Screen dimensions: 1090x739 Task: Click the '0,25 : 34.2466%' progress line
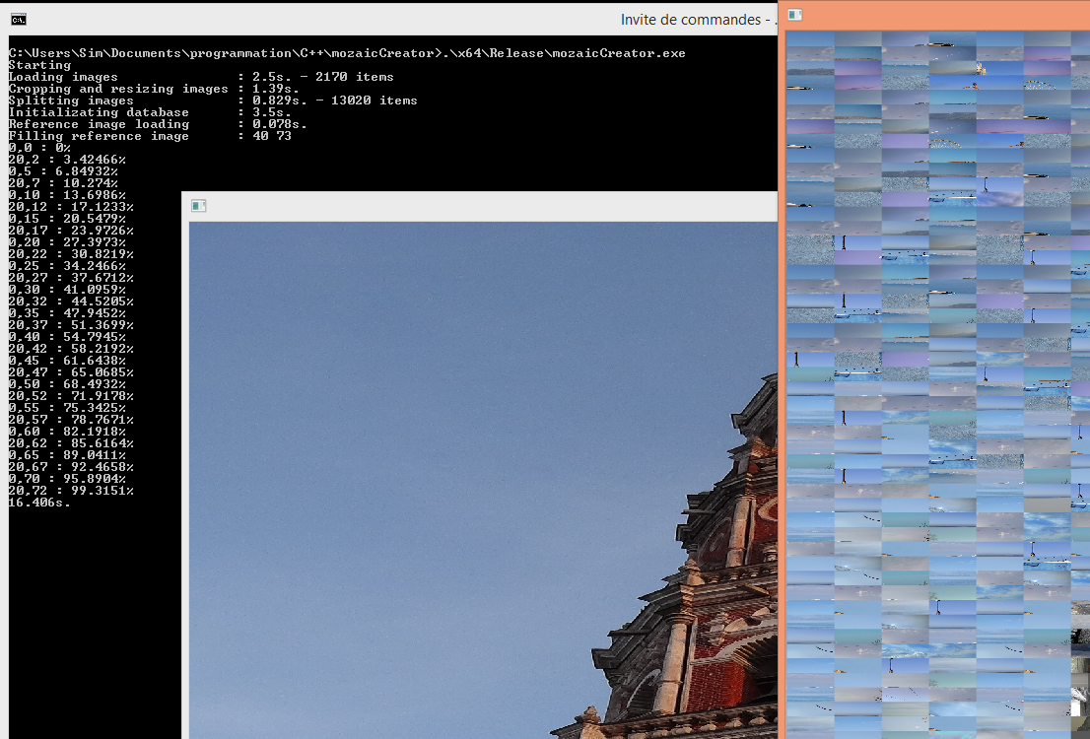tap(67, 266)
